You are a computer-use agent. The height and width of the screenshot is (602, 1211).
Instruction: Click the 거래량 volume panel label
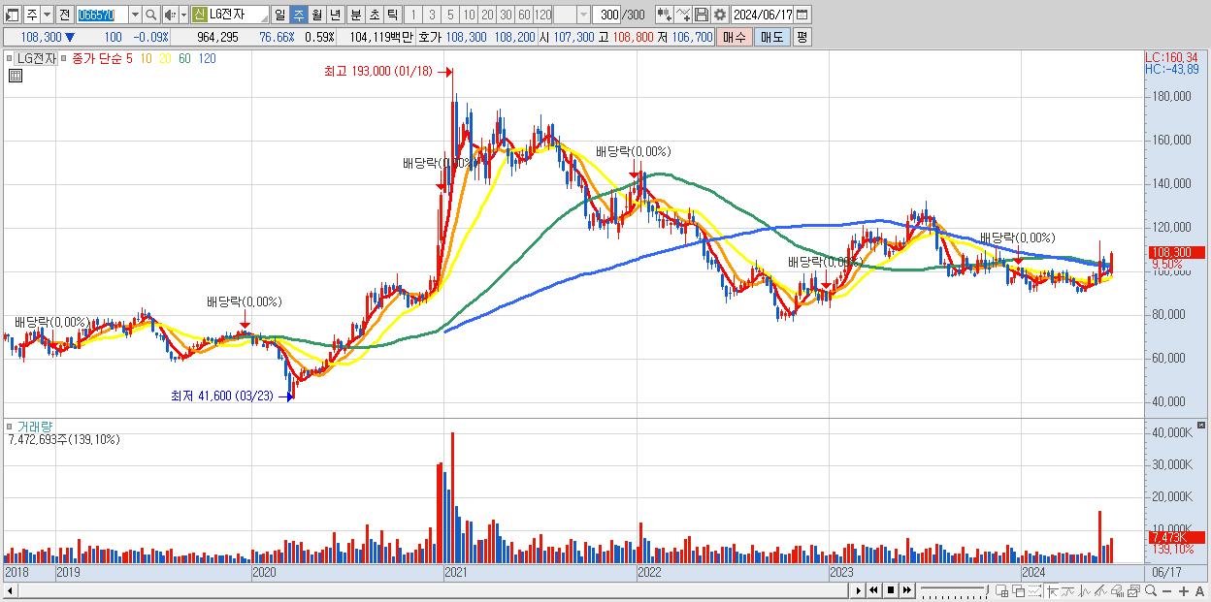click(x=33, y=427)
